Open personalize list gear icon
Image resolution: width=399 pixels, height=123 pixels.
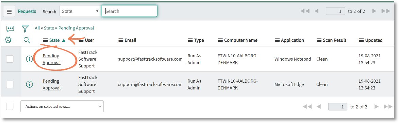9,40
